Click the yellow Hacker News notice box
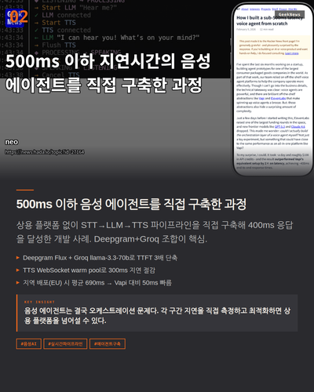Image resolution: width=314 pixels, height=392 pixels. pyautogui.click(x=273, y=47)
